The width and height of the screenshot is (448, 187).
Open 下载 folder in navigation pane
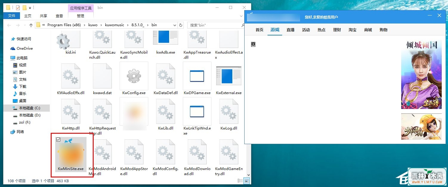(23, 87)
